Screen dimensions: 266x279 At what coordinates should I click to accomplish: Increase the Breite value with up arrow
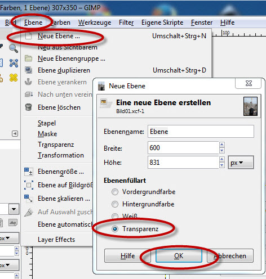pyautogui.click(x=222, y=145)
